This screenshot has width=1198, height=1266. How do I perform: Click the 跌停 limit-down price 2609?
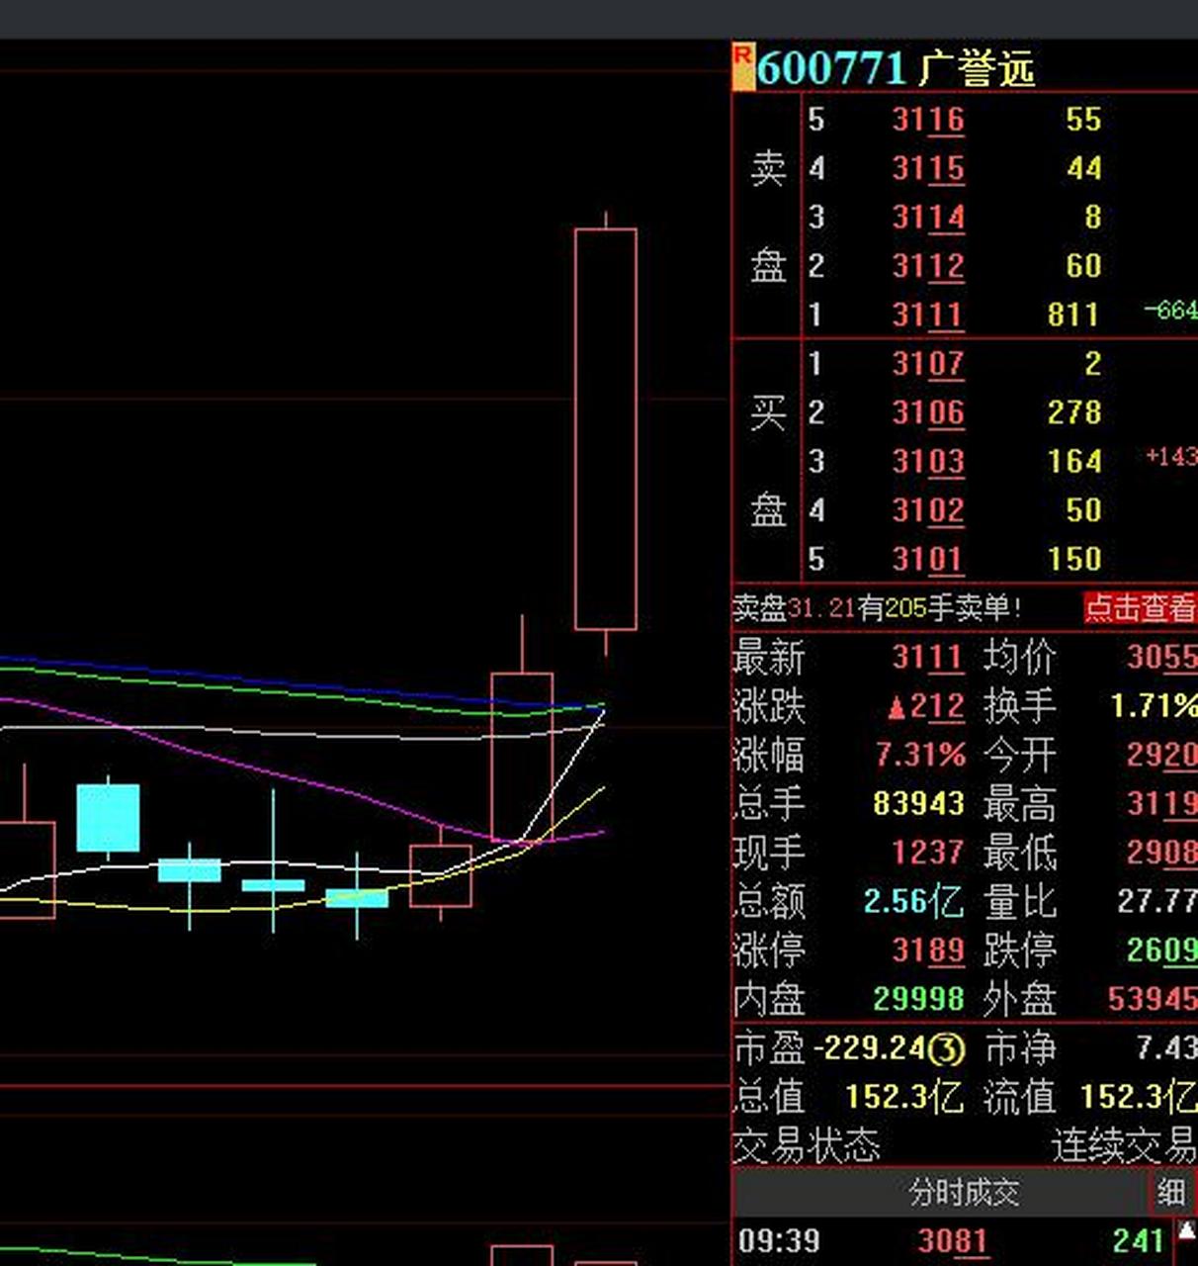pos(1160,950)
